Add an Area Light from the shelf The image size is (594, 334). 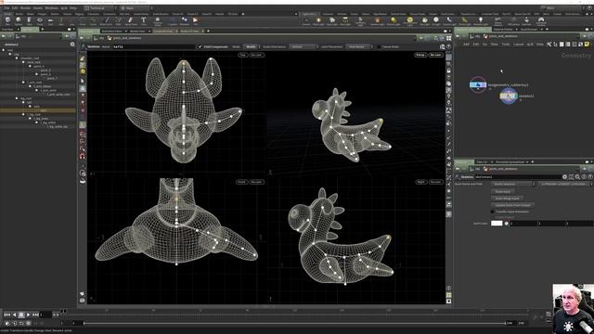345,21
